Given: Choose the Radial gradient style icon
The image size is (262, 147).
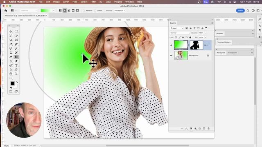Looking at the screenshot, I should click(x=65, y=11).
